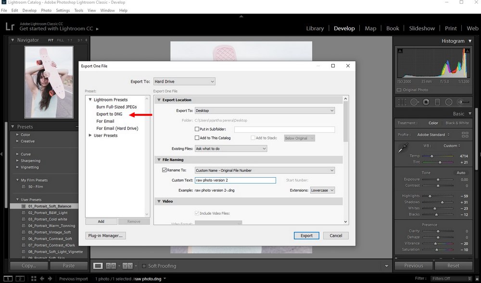
Task: Select the Graduated Filter tool icon
Action: pyautogui.click(x=437, y=102)
